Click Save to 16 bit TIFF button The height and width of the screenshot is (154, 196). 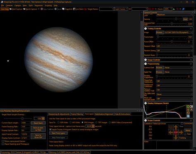click(38, 136)
